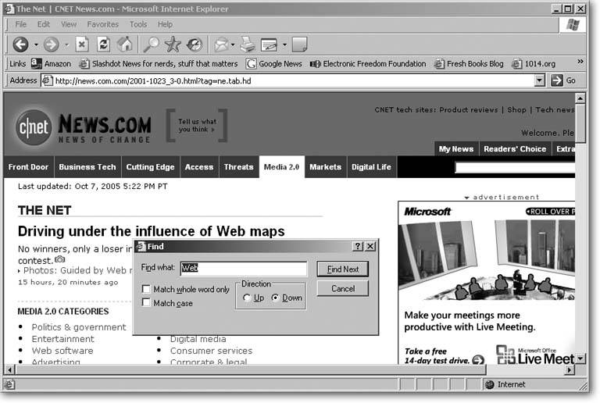Viewport: 600px width, 403px height.
Task: Click the Discuss note icon
Action: tap(300, 45)
